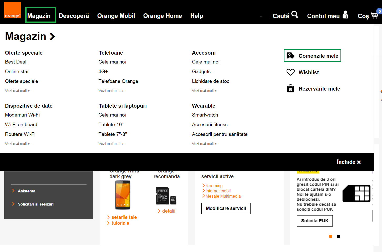
Task: Open the Gadgets link
Action: pyautogui.click(x=201, y=72)
